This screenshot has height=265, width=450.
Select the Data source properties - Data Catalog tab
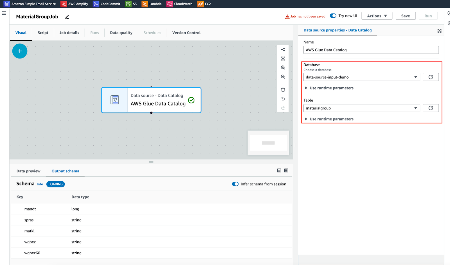(337, 30)
